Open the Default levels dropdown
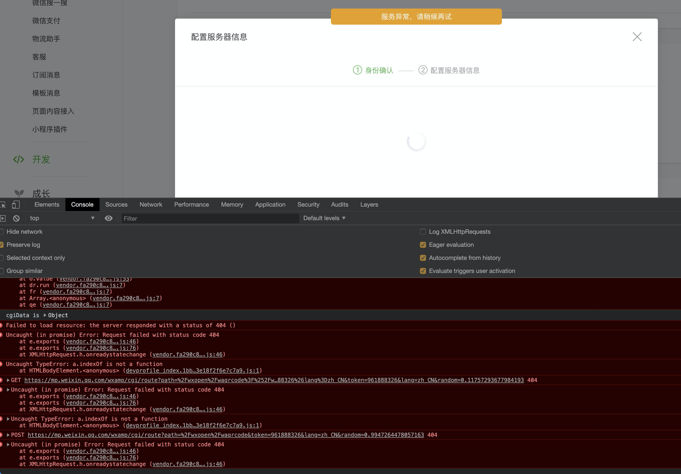681x474 pixels. (324, 218)
